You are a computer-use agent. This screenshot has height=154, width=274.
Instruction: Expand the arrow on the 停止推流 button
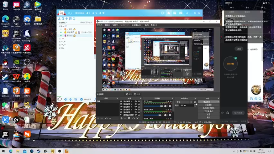217,102
